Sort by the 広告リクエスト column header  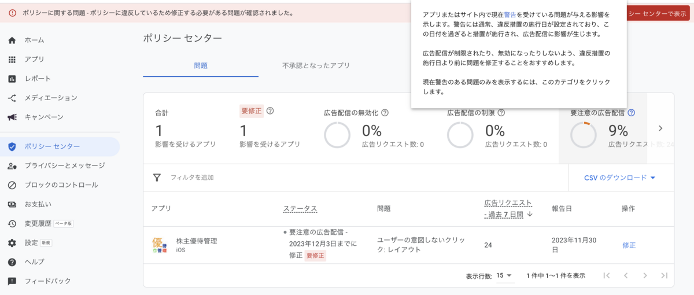click(508, 208)
